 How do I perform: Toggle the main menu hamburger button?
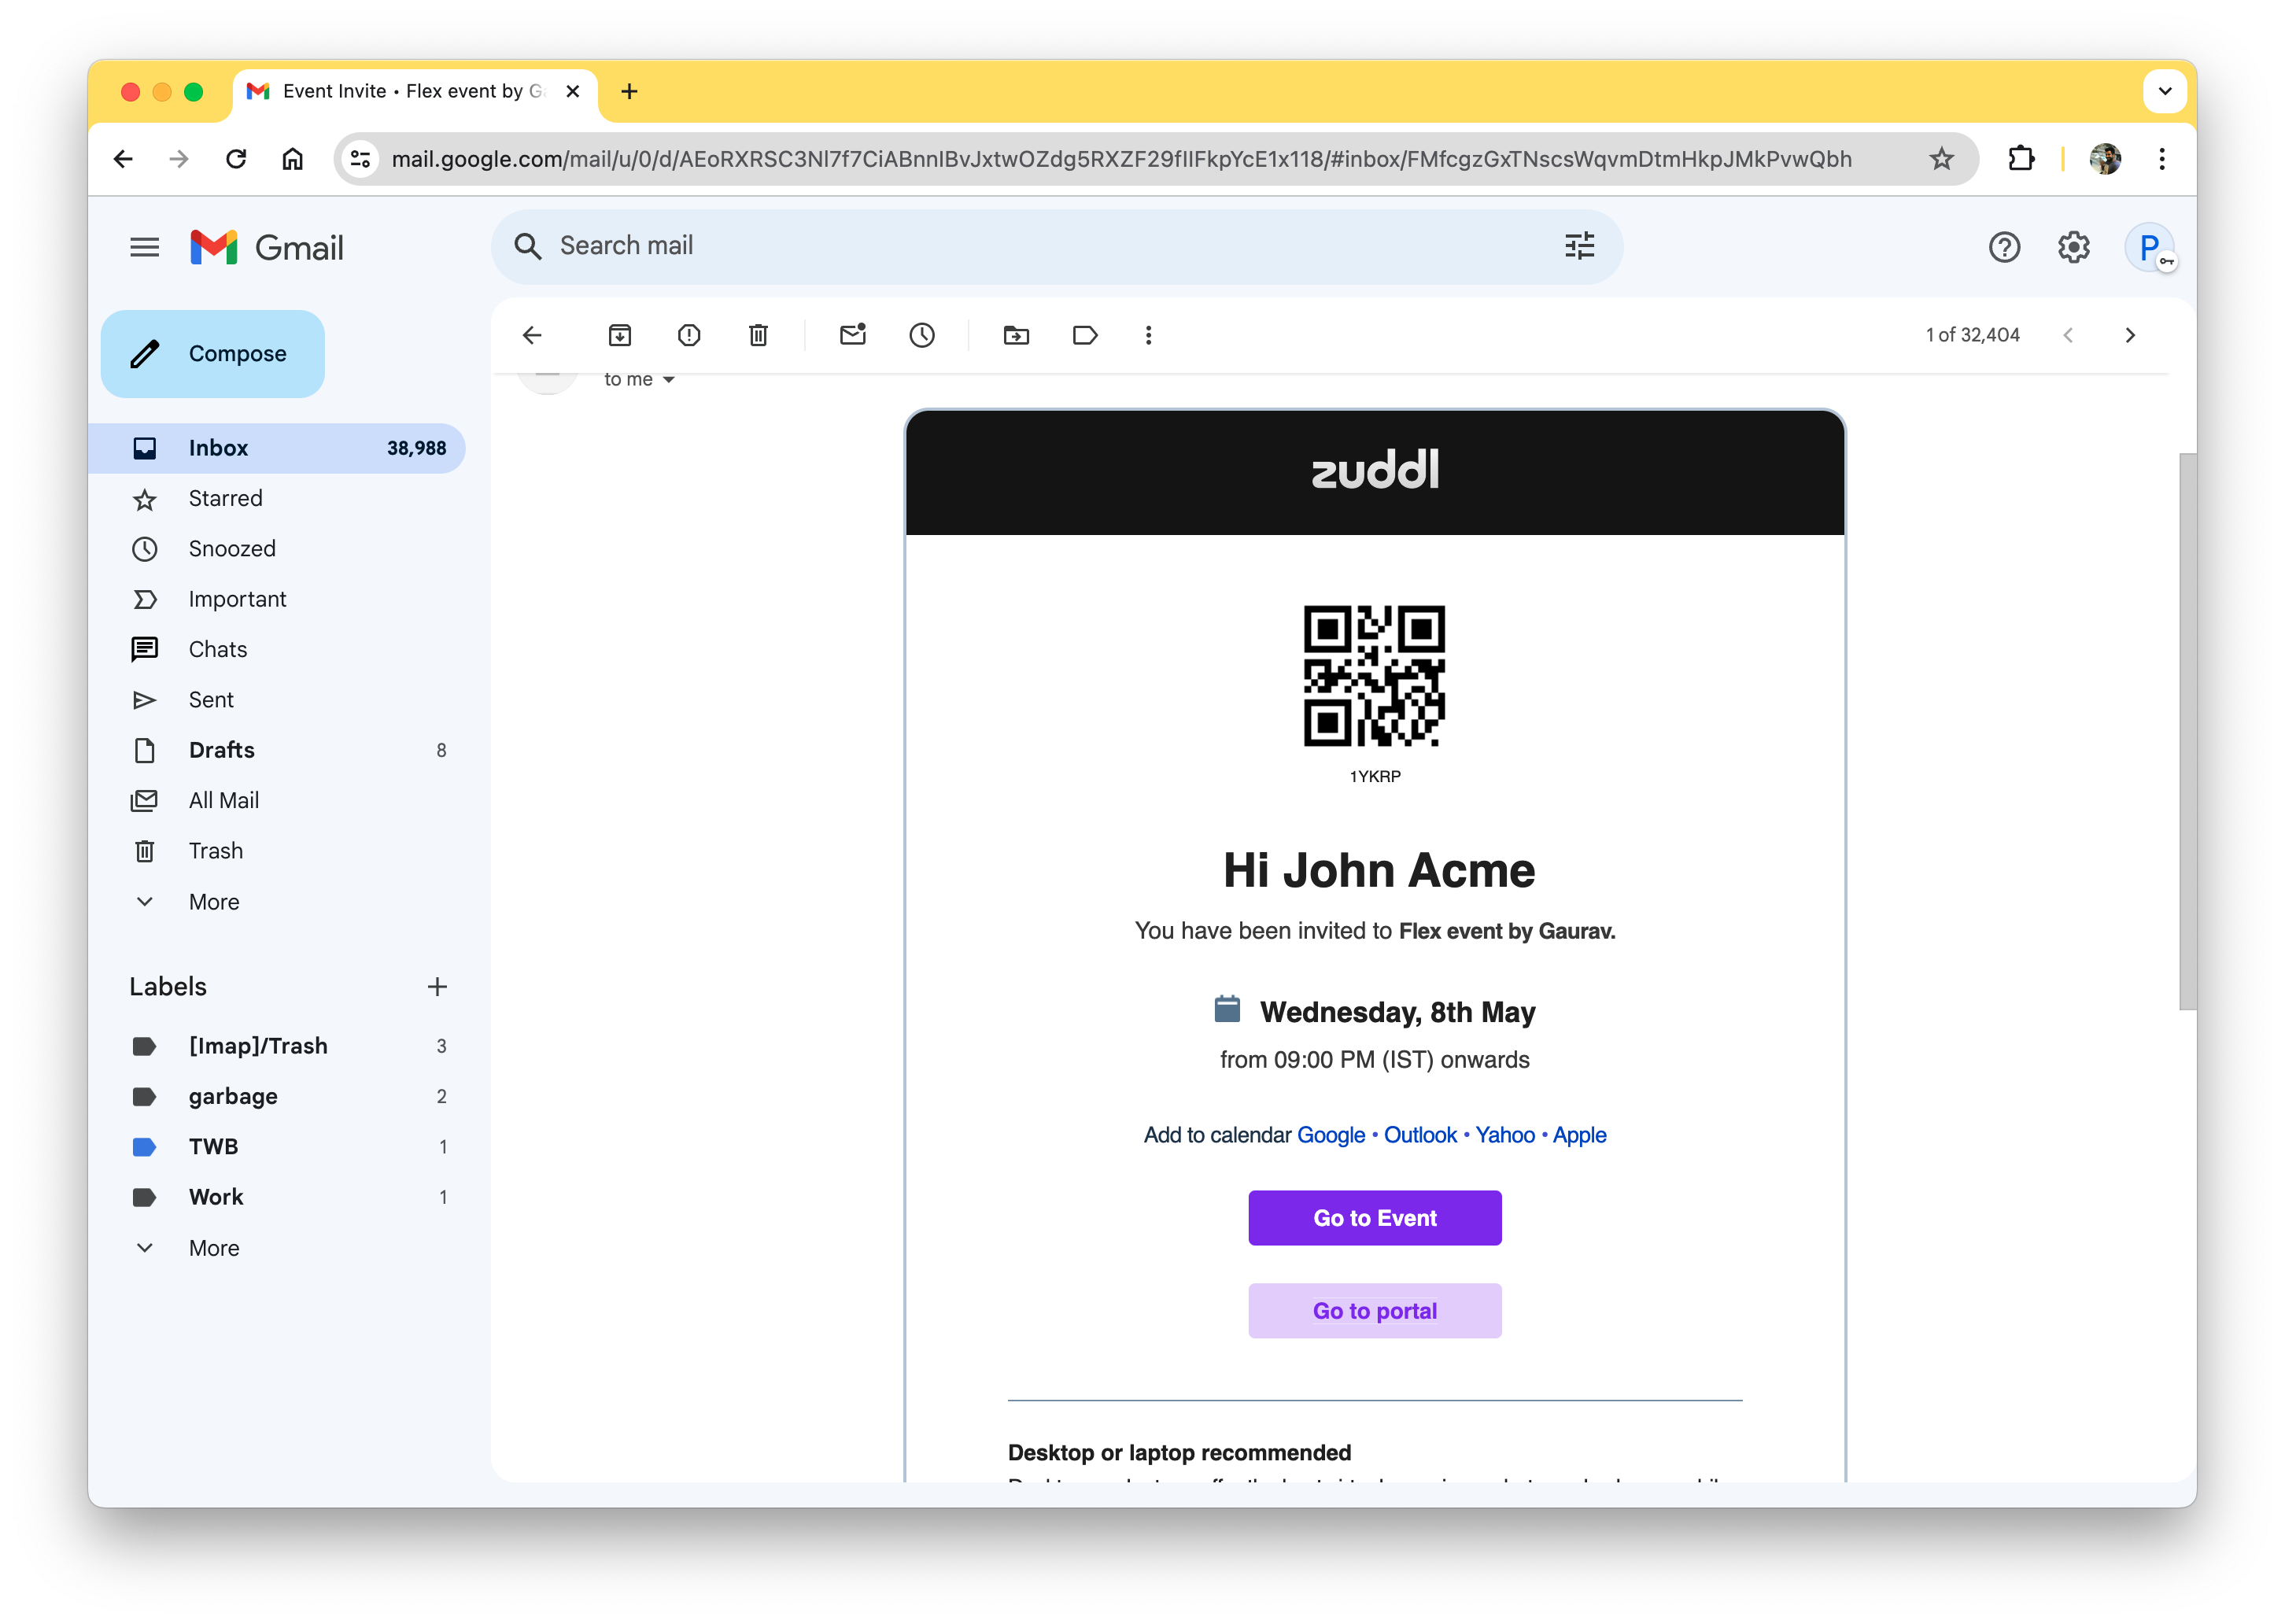pos(145,247)
